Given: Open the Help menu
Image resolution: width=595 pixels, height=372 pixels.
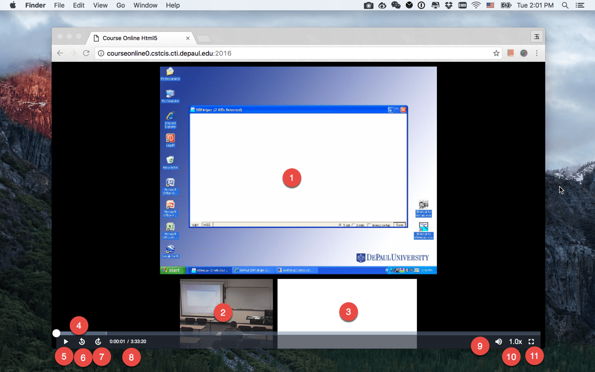Looking at the screenshot, I should pos(173,5).
